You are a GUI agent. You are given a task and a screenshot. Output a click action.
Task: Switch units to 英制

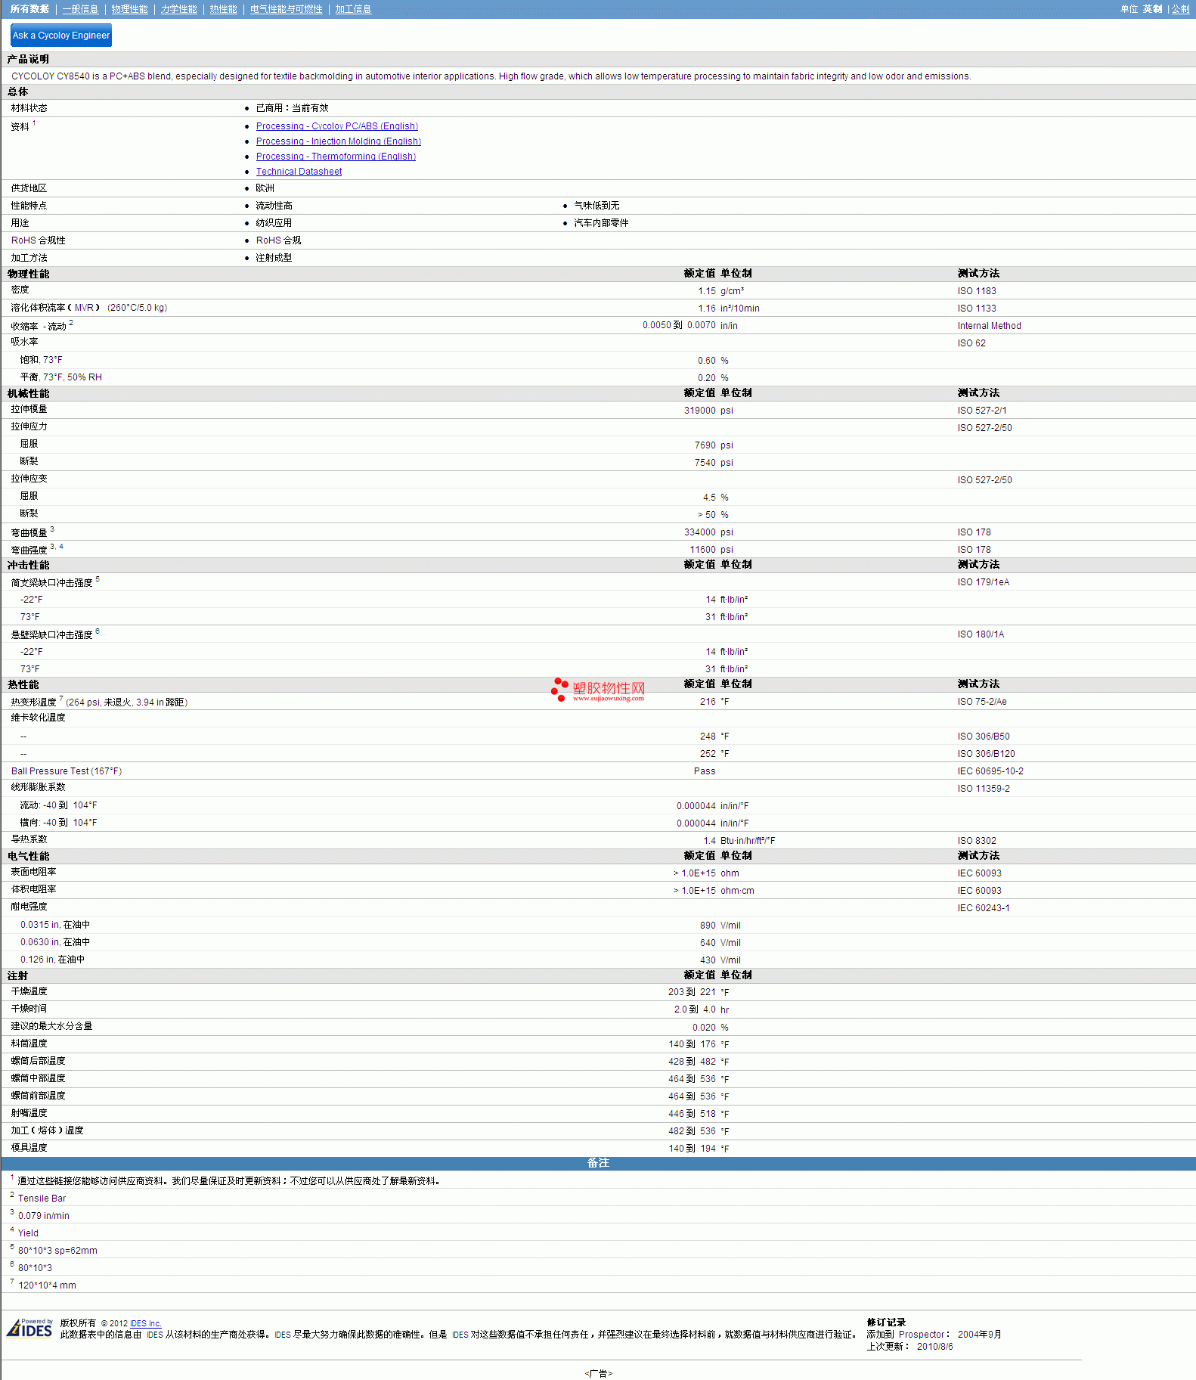click(1152, 9)
